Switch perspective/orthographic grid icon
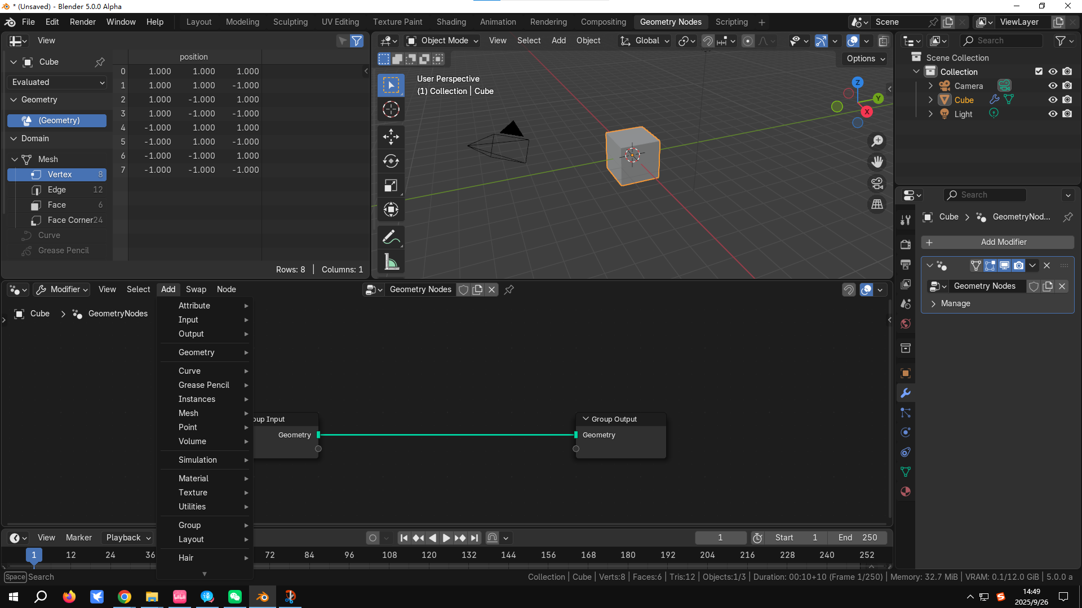This screenshot has height=608, width=1082. point(877,204)
